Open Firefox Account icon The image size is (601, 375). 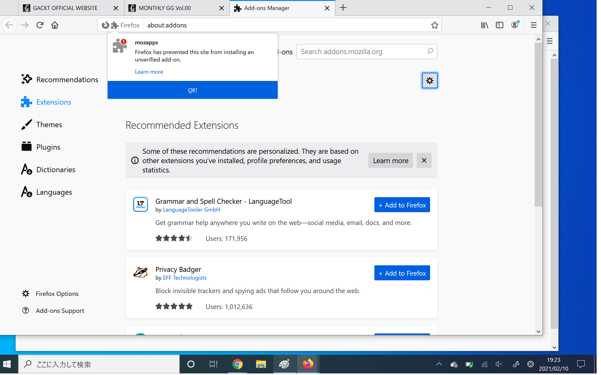[x=515, y=25]
